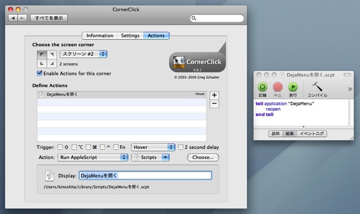Open the screen selector dropdown
The height and width of the screenshot is (214, 360).
84,54
